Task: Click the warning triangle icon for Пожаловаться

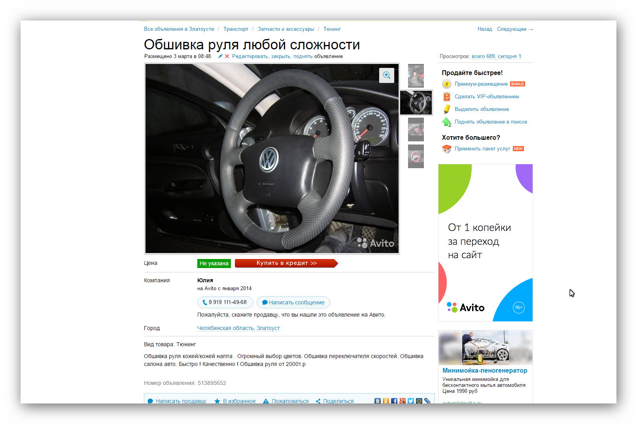Action: 266,401
